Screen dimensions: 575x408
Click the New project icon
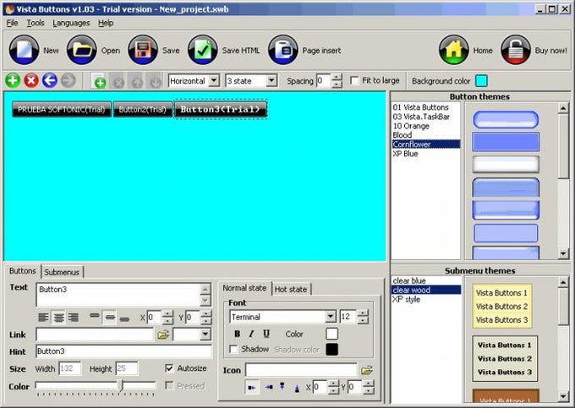[x=25, y=50]
